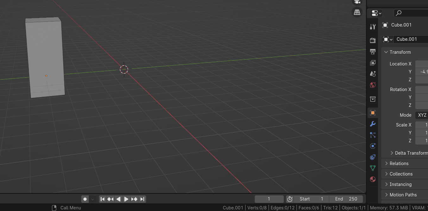Toggle auto keying record button
Screen dimensions: 428x211
[x=85, y=199]
